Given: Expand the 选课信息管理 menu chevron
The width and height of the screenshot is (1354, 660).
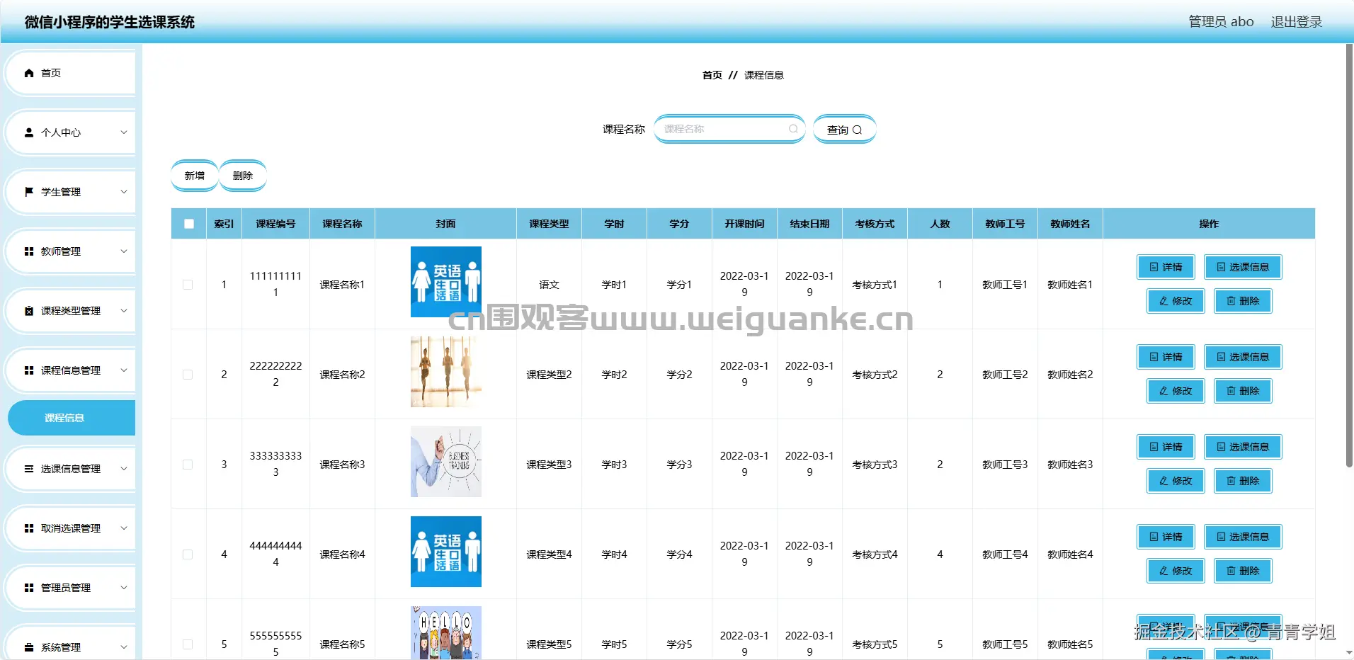Looking at the screenshot, I should [124, 469].
